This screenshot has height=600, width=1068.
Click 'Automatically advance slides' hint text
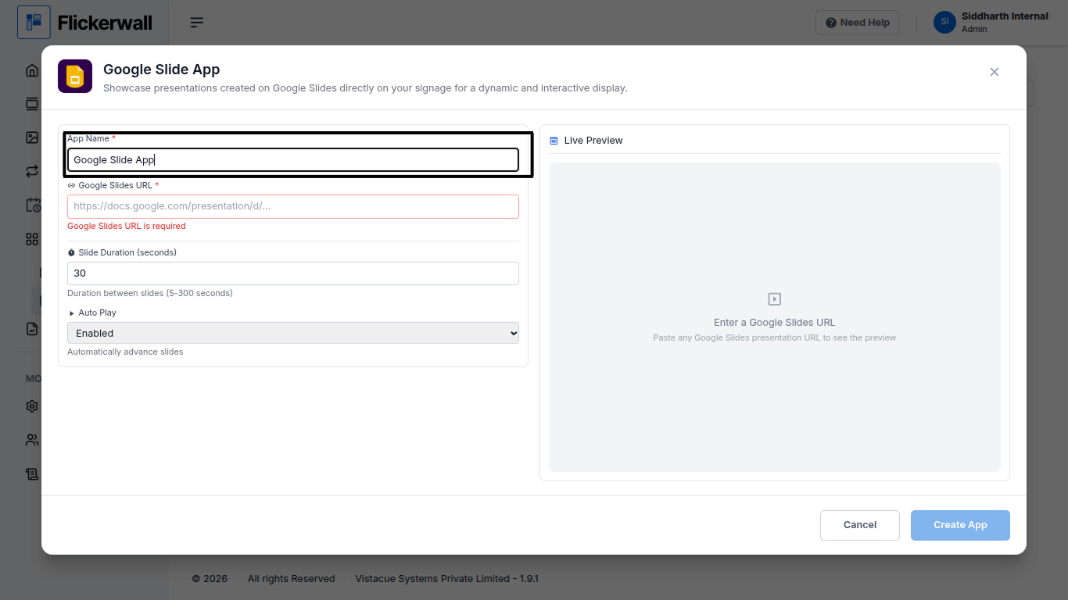pyautogui.click(x=125, y=352)
